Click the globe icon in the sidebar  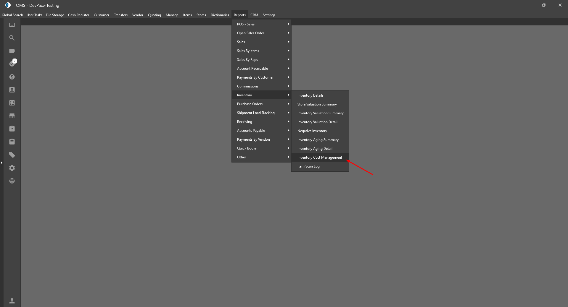(x=12, y=181)
